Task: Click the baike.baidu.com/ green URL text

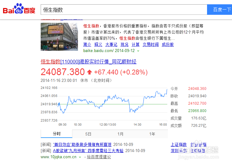Action: 98,51
